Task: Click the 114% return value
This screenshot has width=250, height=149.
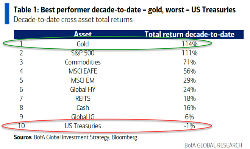Action: pyautogui.click(x=189, y=44)
